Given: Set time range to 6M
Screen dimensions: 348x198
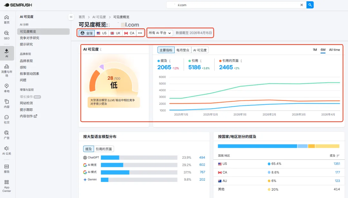Looking at the screenshot, I should [x=323, y=50].
